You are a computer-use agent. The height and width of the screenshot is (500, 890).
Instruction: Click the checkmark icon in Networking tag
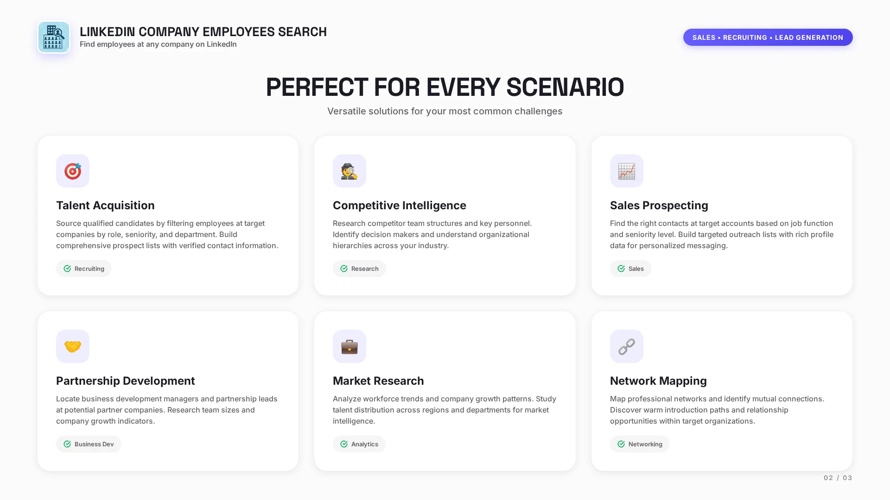621,444
